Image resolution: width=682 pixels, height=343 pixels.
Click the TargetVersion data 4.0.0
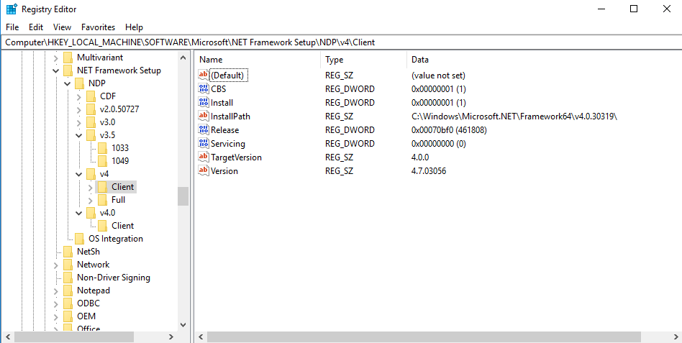419,157
